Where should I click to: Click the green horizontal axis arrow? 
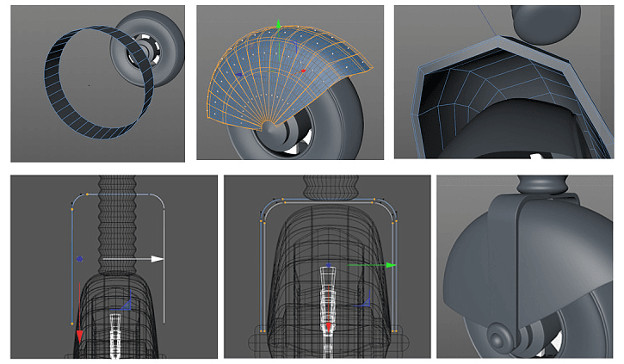390,265
